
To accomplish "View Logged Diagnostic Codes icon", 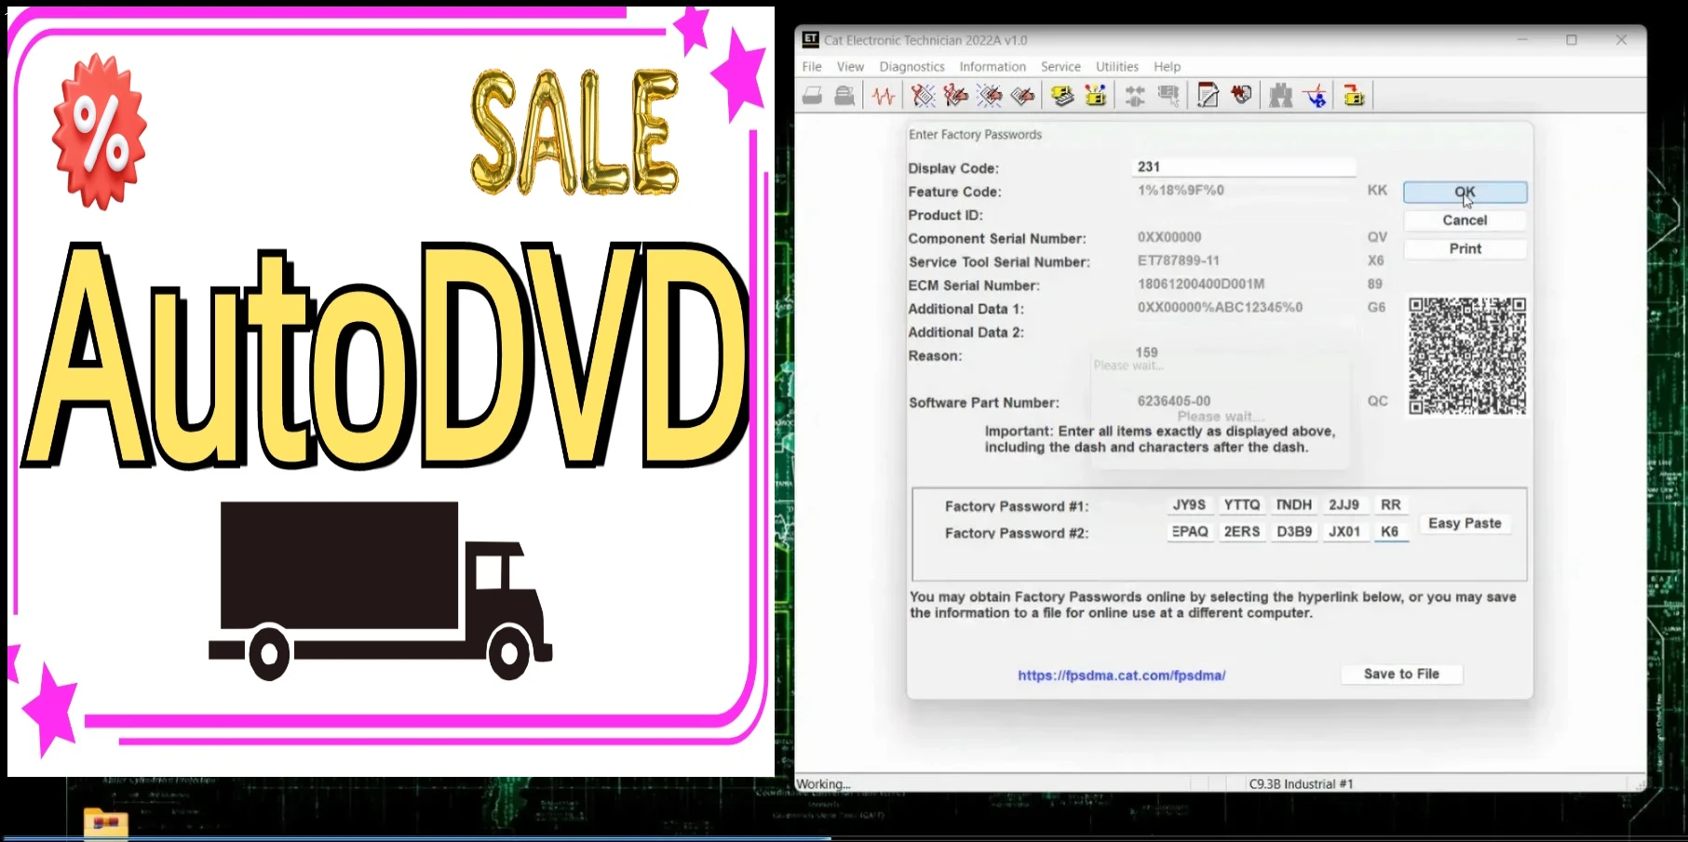I will 954,95.
